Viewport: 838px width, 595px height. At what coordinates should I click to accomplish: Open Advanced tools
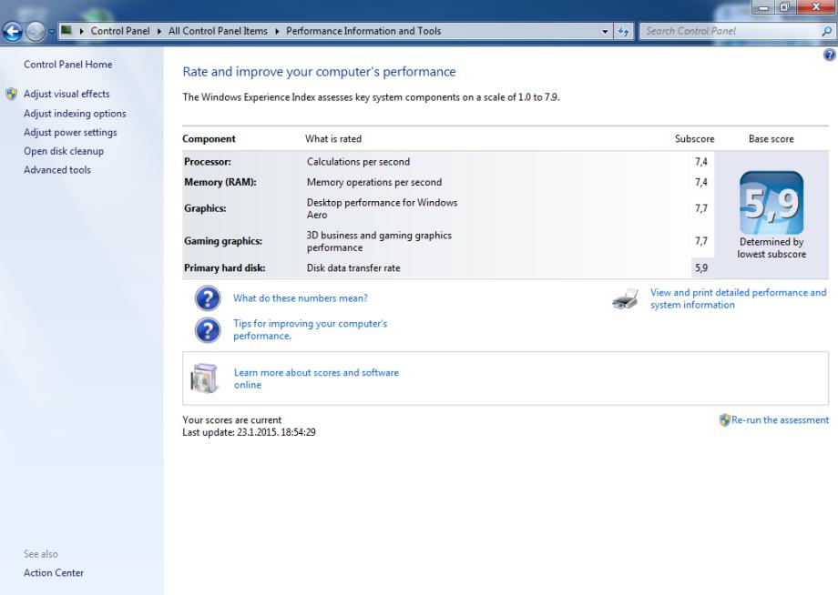[57, 170]
